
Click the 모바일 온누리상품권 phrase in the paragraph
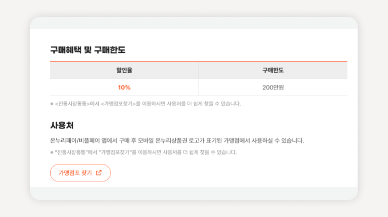[x=162, y=140]
